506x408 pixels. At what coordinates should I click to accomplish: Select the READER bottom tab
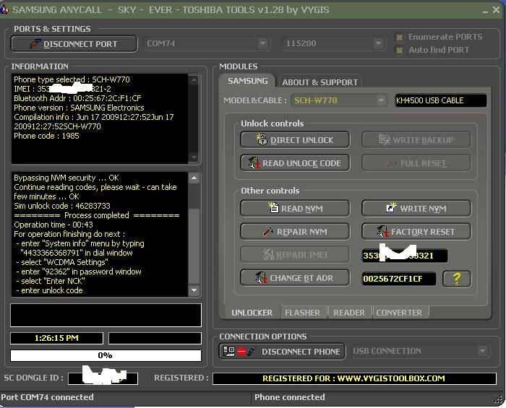pos(349,313)
